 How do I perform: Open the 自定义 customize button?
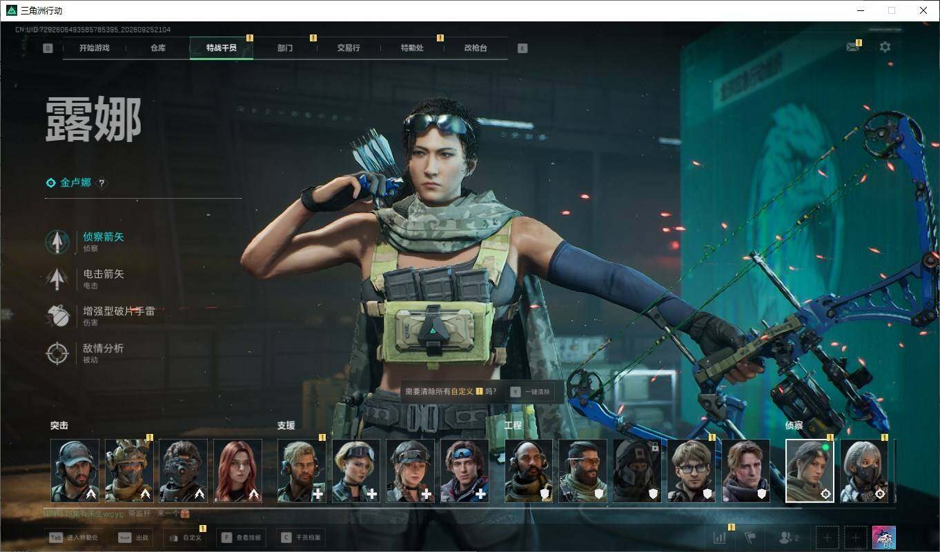(x=185, y=538)
